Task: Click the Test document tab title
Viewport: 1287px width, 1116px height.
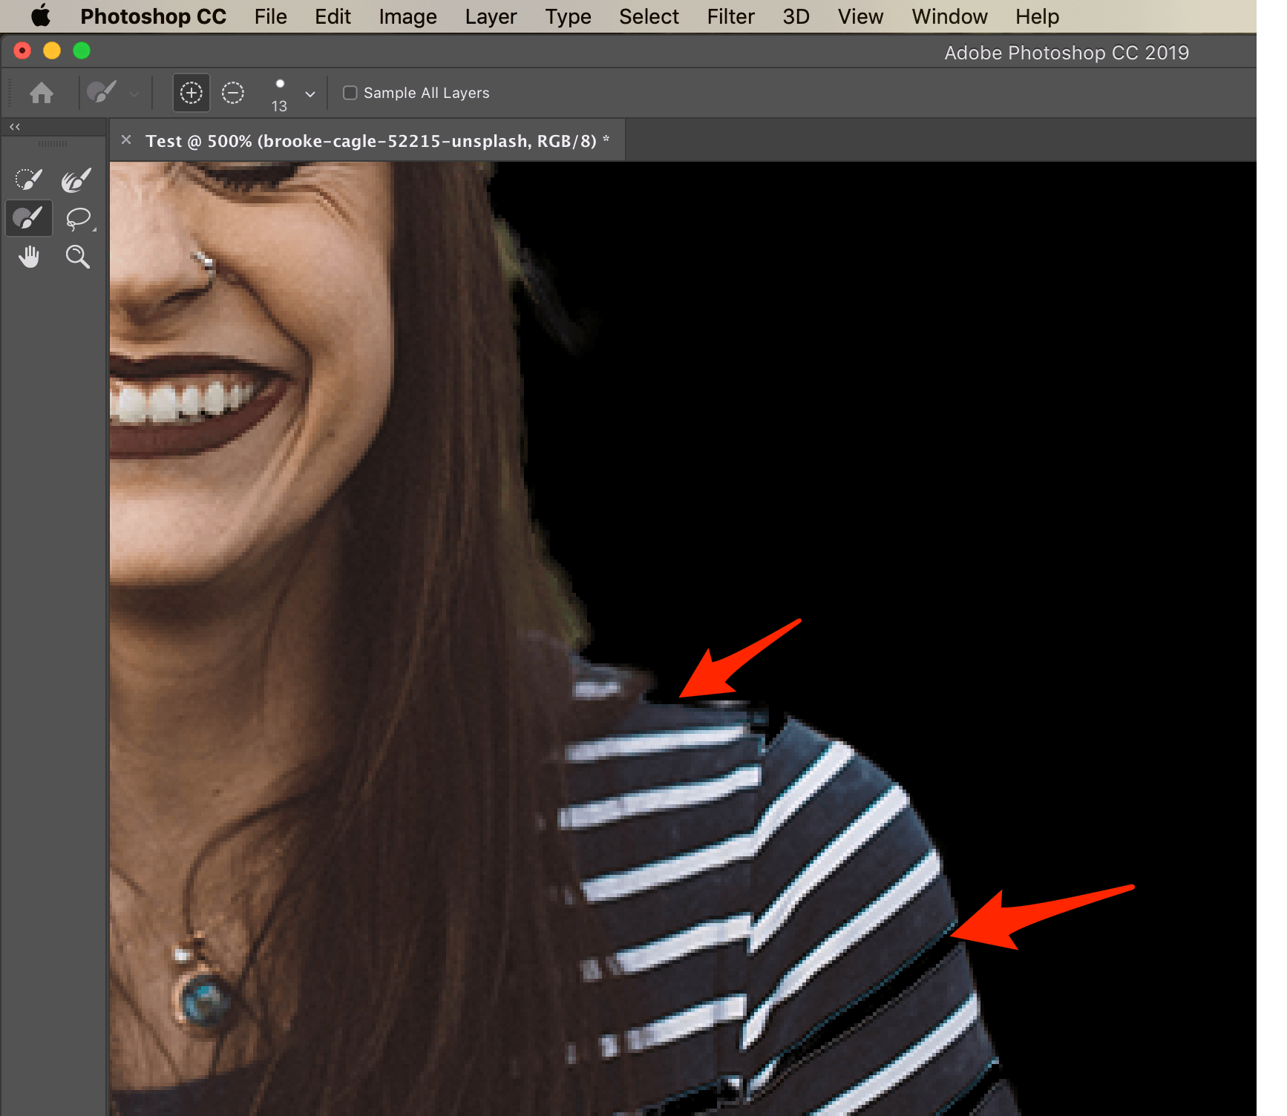Action: [x=375, y=140]
